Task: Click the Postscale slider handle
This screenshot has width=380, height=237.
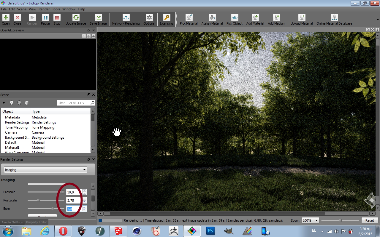Action: tap(38, 200)
